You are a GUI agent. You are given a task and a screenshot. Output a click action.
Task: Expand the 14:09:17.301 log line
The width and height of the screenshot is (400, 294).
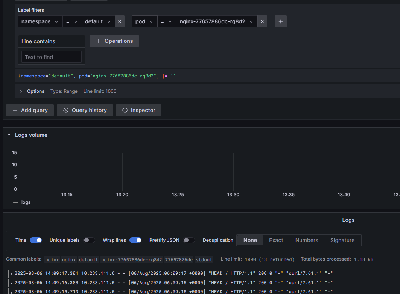point(11,274)
